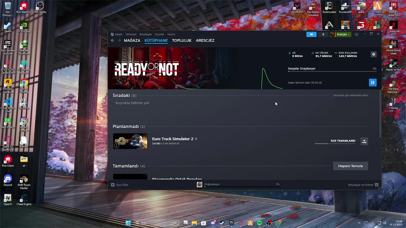
Task: Open the Windows Start menu
Action: 128,223
